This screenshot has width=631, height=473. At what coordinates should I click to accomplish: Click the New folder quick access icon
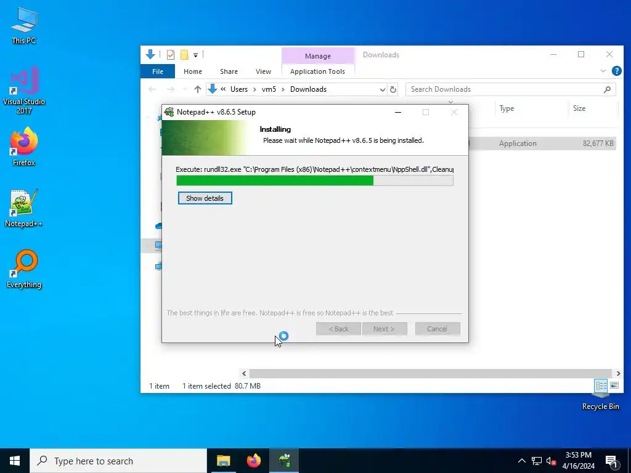[184, 54]
